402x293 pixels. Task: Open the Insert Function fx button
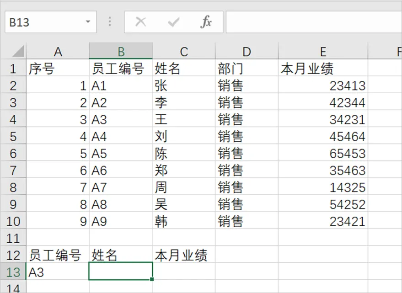[x=206, y=22]
